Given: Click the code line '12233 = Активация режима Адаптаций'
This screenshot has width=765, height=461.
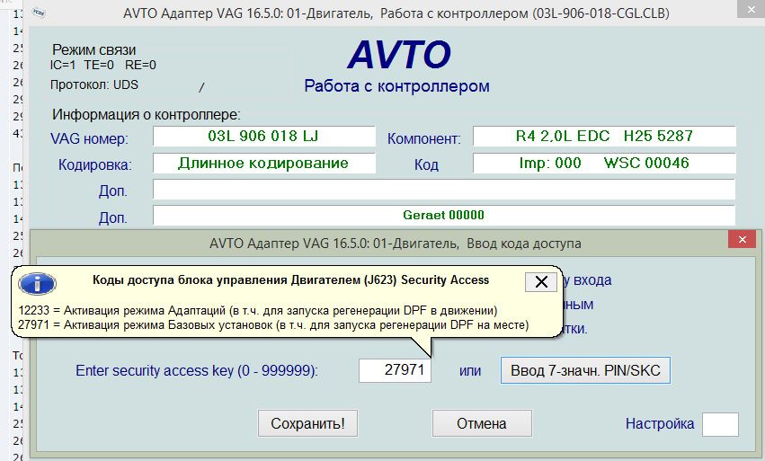Looking at the screenshot, I should (258, 310).
